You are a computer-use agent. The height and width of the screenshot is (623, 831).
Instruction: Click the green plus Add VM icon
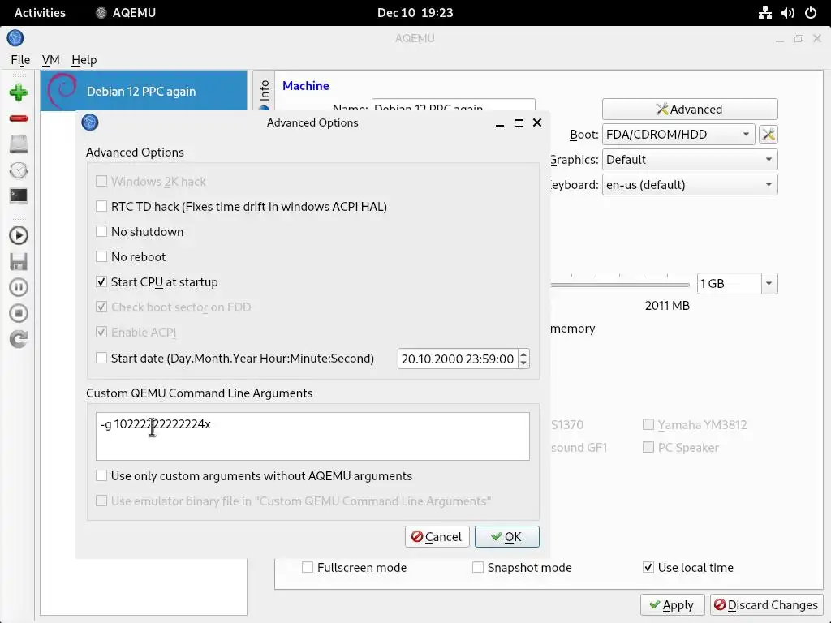point(19,92)
